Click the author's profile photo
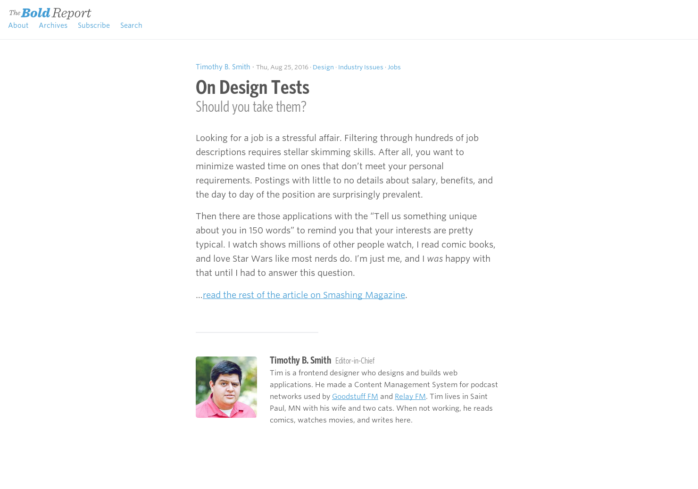The image size is (698, 489). pyautogui.click(x=226, y=387)
